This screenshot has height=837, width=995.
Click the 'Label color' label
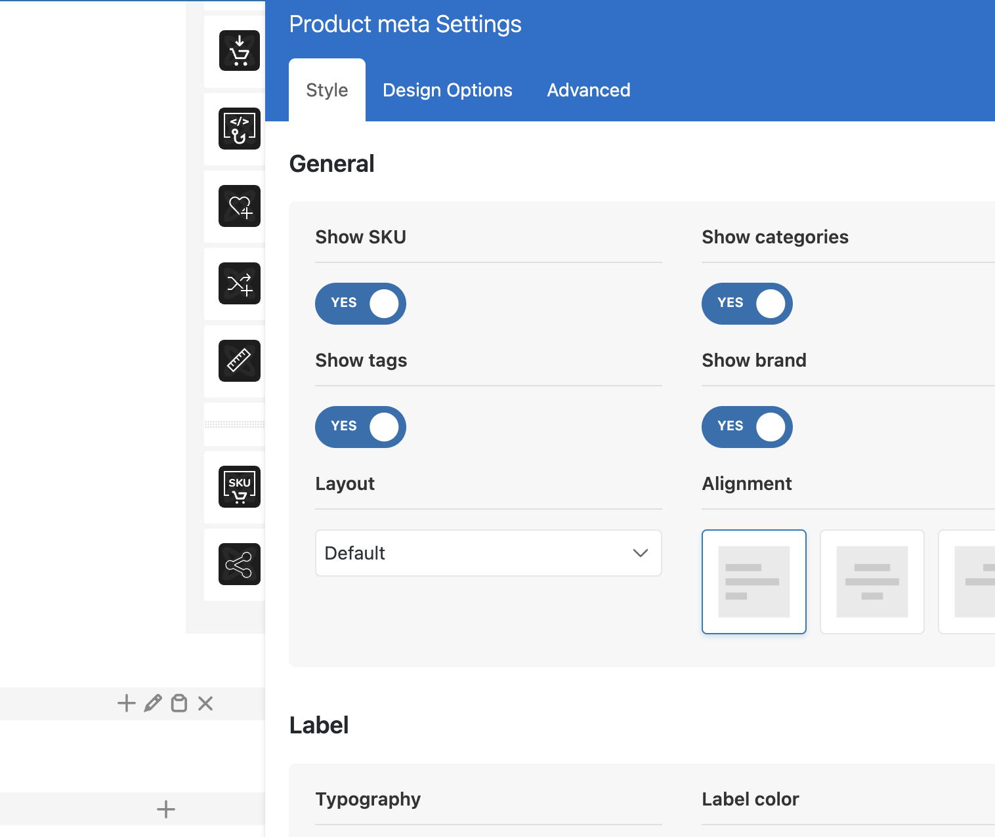(750, 799)
